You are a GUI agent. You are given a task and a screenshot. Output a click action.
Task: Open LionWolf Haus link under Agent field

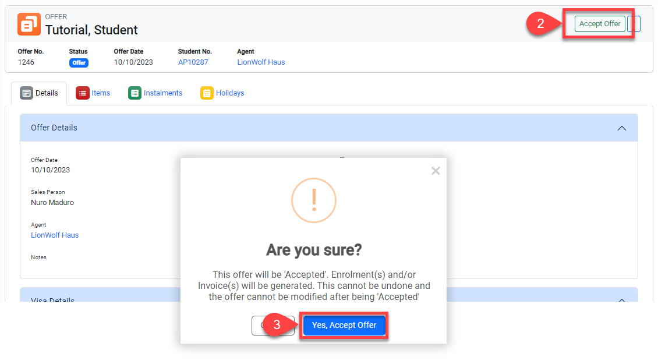55,235
